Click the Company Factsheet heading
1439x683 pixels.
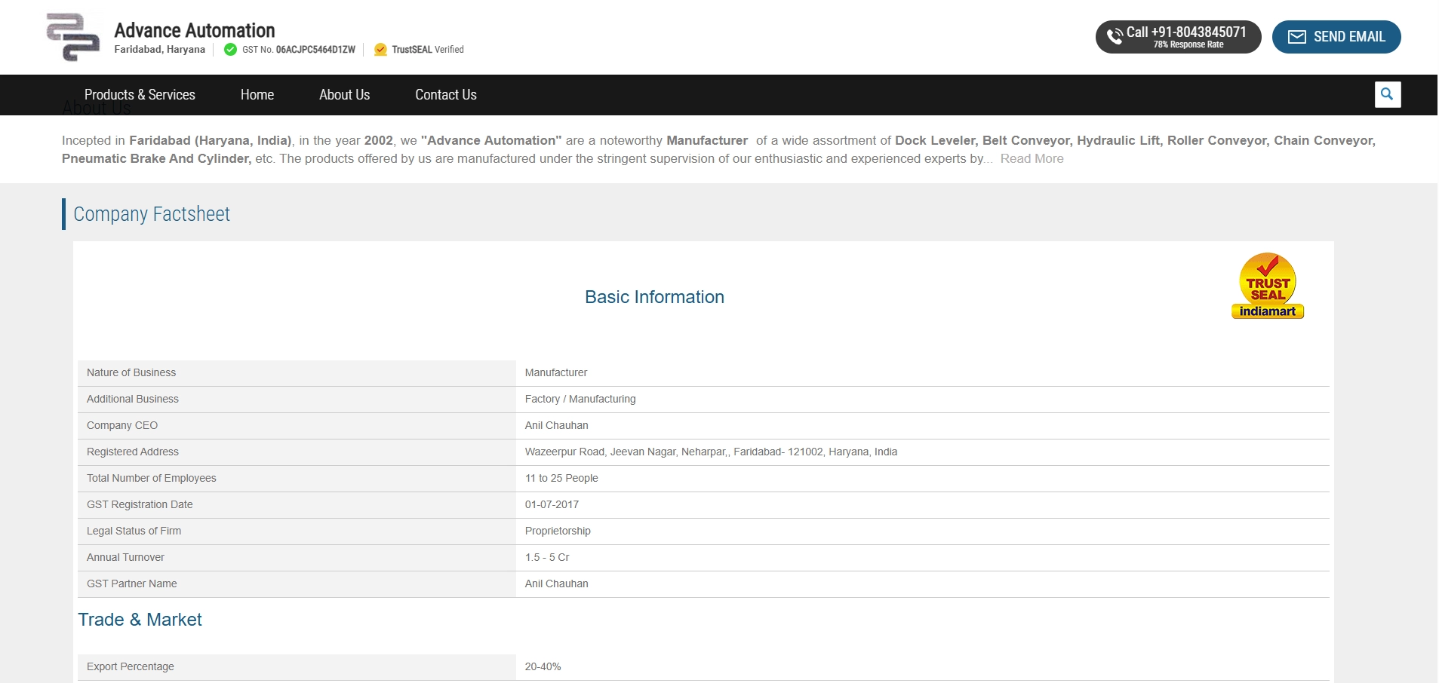(152, 214)
